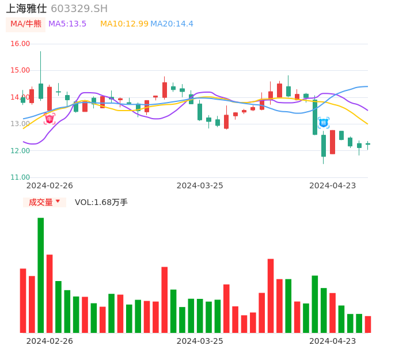395x349 pixels.
Task: Click the 成交量 volume label
Action: click(x=40, y=202)
